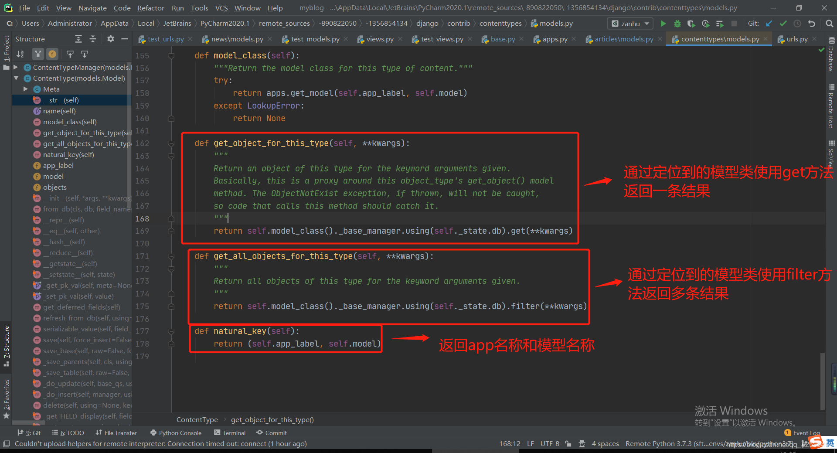Toggle Sort Alphabetically in Structure

tap(20, 54)
